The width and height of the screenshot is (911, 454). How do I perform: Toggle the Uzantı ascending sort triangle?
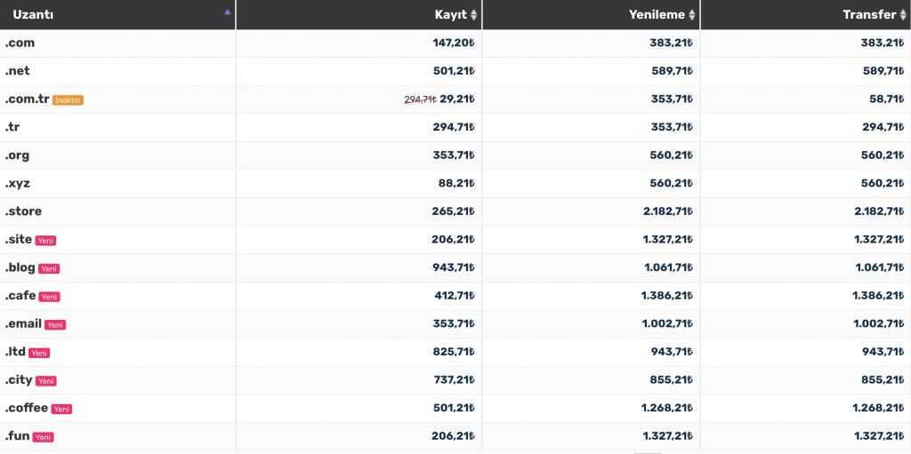point(227,12)
